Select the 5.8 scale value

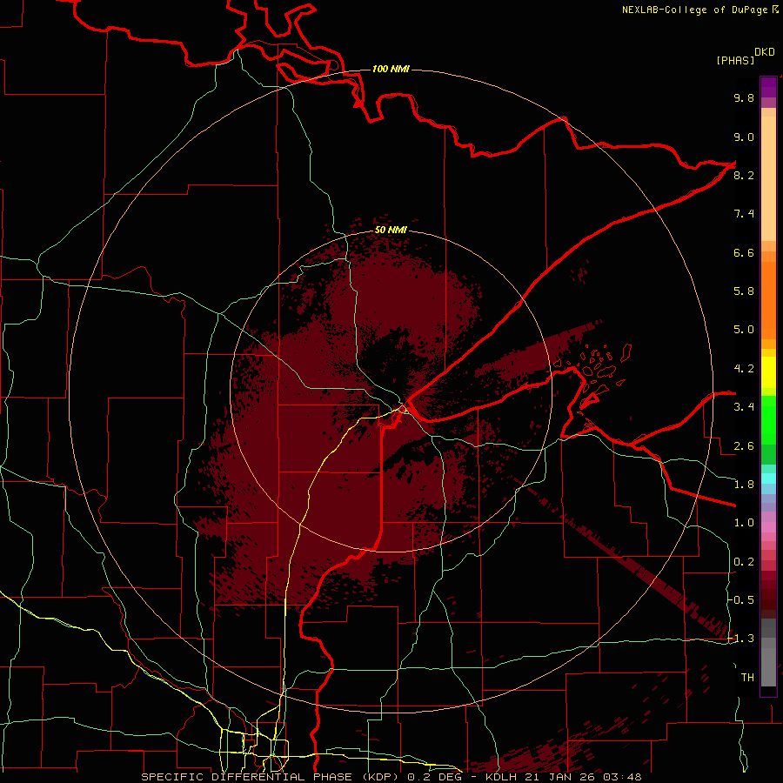(x=744, y=291)
